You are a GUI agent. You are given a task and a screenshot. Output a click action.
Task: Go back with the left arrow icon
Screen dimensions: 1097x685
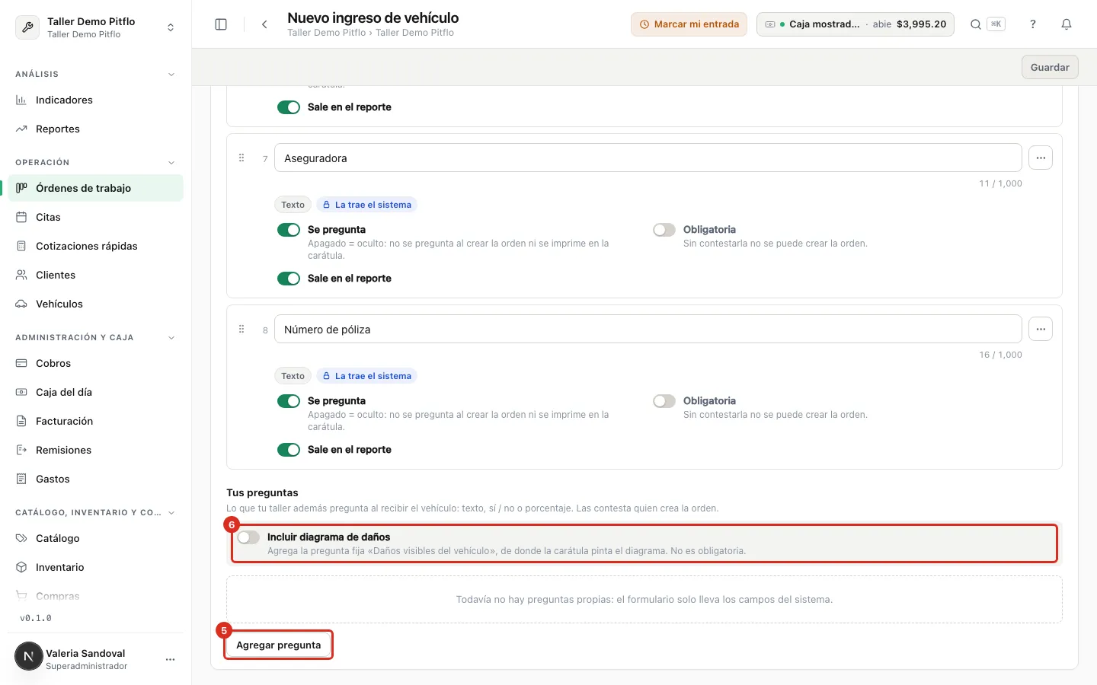pyautogui.click(x=264, y=24)
